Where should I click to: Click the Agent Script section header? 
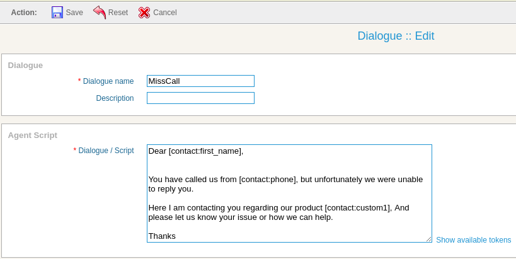pos(33,135)
